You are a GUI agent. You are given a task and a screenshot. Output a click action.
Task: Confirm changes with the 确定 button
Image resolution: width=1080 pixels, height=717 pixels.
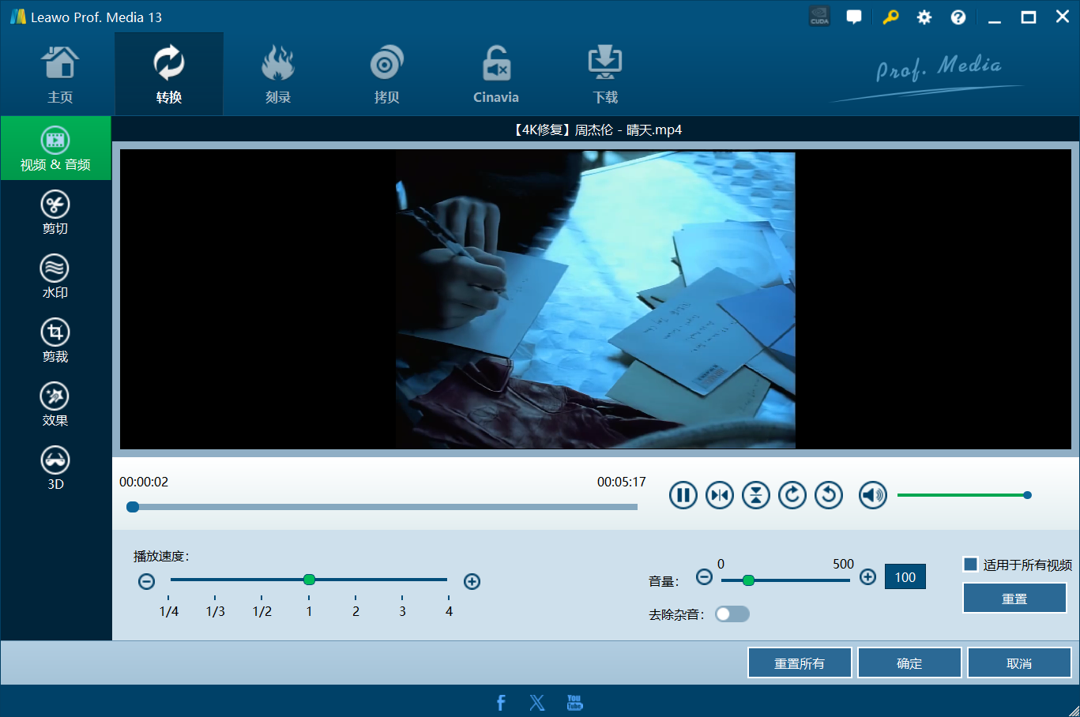coord(909,663)
